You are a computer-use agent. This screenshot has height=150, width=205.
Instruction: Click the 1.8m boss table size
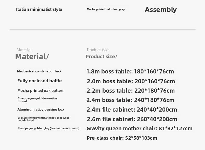[x=130, y=71]
